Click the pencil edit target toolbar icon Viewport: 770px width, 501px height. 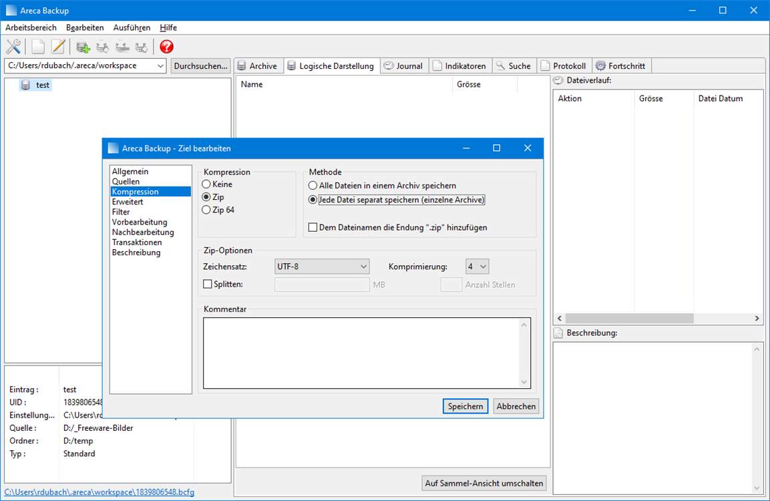point(59,47)
